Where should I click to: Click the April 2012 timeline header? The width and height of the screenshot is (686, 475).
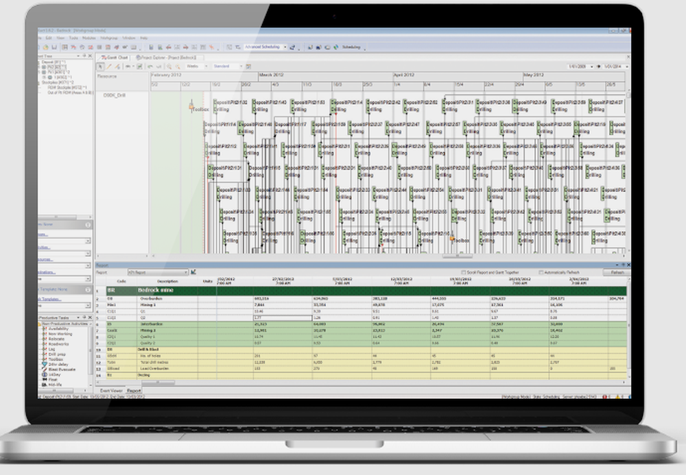(458, 75)
